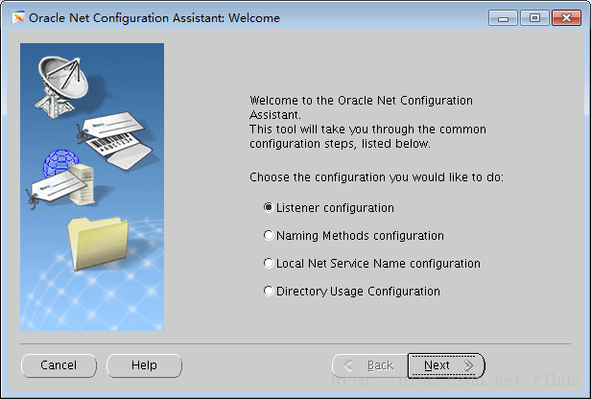Pick Directory Usage Configuration option
Viewport: 591px width, 399px height.
(352, 291)
